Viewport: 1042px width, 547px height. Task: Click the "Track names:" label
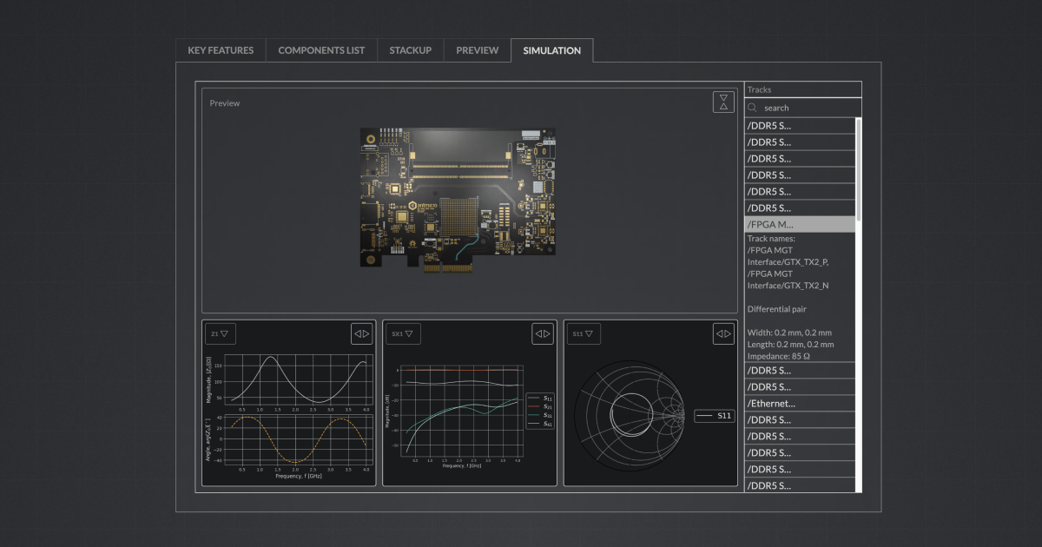pos(771,238)
